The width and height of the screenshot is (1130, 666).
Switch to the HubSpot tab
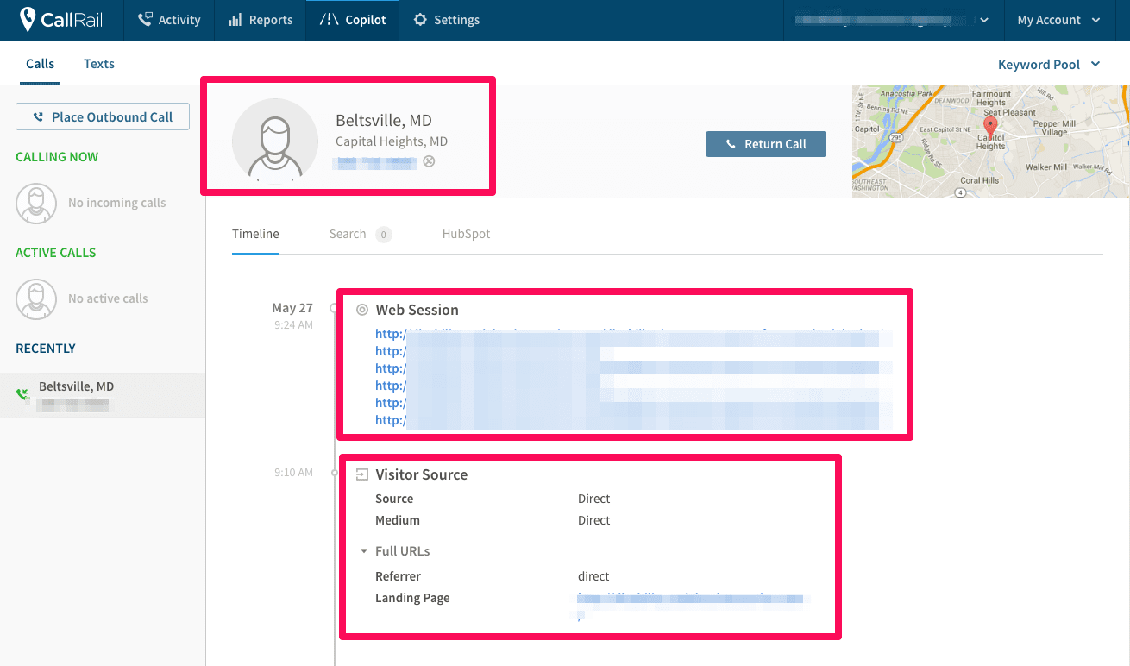(x=465, y=234)
